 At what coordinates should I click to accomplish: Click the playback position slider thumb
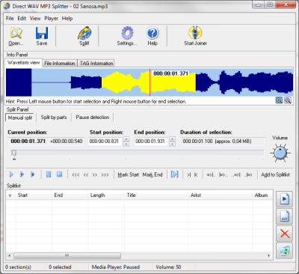tap(14, 153)
